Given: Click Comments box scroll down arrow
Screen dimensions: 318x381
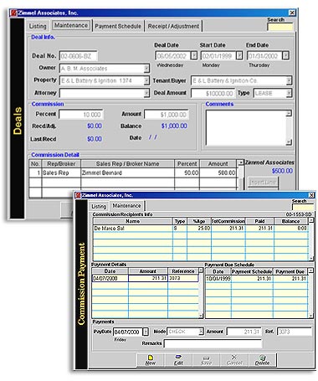Looking at the screenshot, I should (x=289, y=142).
